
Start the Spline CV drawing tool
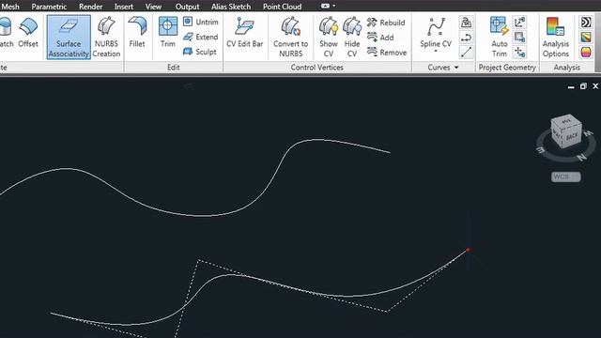coord(436,32)
